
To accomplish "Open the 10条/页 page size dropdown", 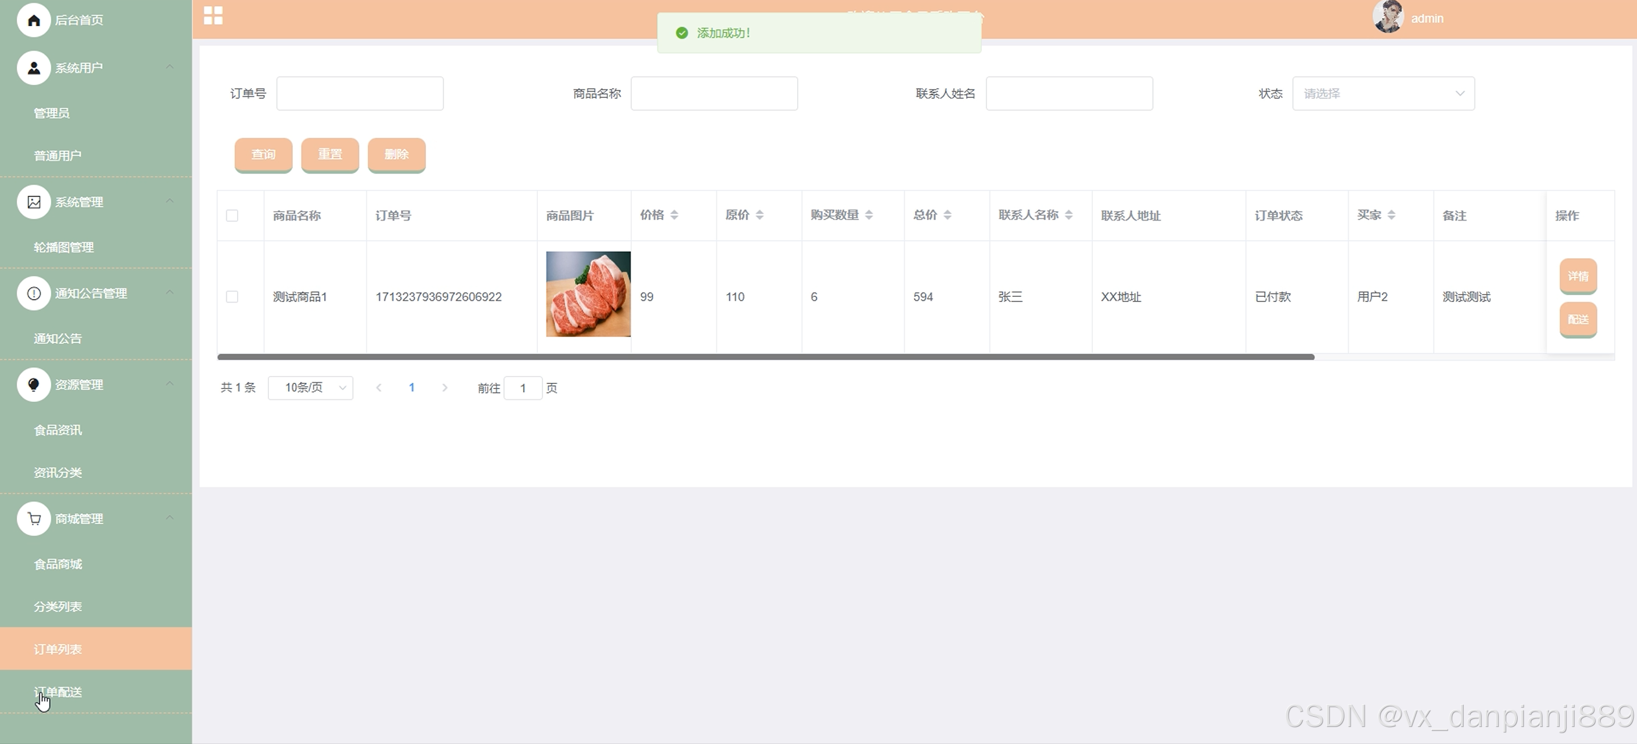I will click(311, 388).
